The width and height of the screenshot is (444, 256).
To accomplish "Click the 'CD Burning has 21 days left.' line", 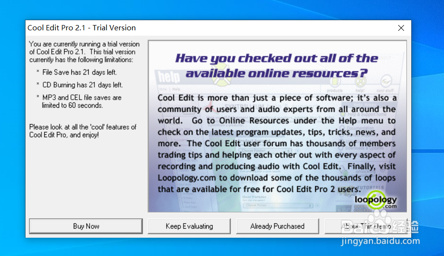I will tap(82, 85).
